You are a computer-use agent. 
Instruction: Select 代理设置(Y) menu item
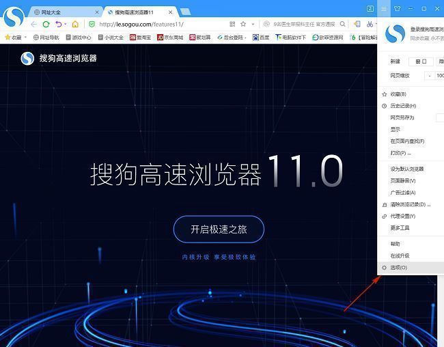point(411,216)
